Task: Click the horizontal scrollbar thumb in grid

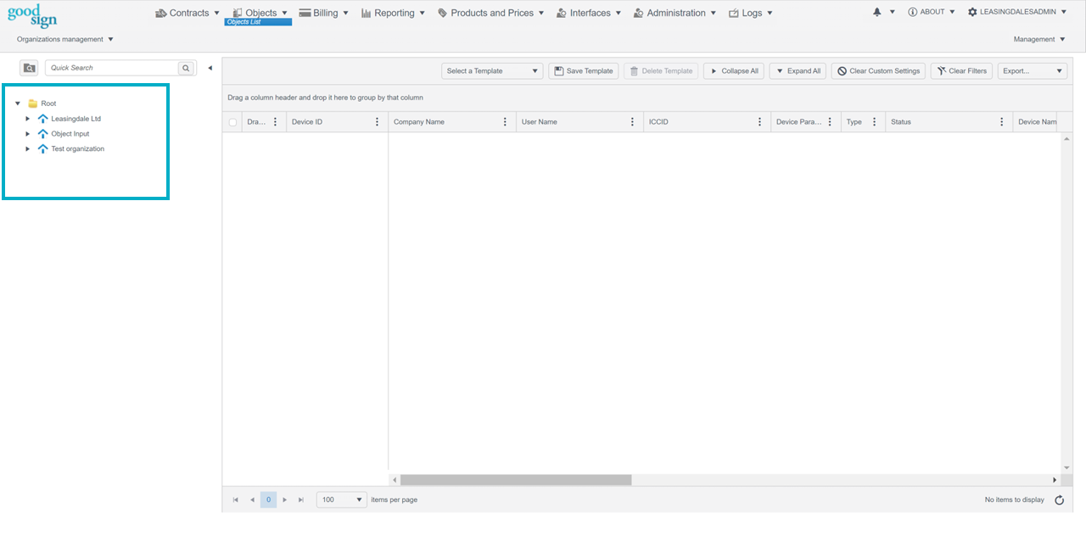Action: point(516,480)
